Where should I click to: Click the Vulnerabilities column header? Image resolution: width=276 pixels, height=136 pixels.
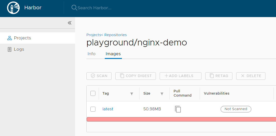point(217,93)
